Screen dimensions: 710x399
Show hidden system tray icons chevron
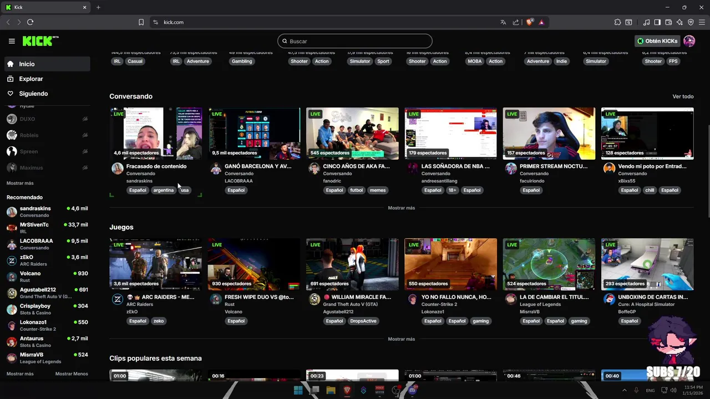pos(624,390)
